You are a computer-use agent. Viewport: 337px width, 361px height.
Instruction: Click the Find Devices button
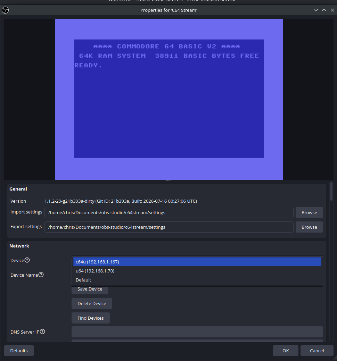[x=91, y=318]
